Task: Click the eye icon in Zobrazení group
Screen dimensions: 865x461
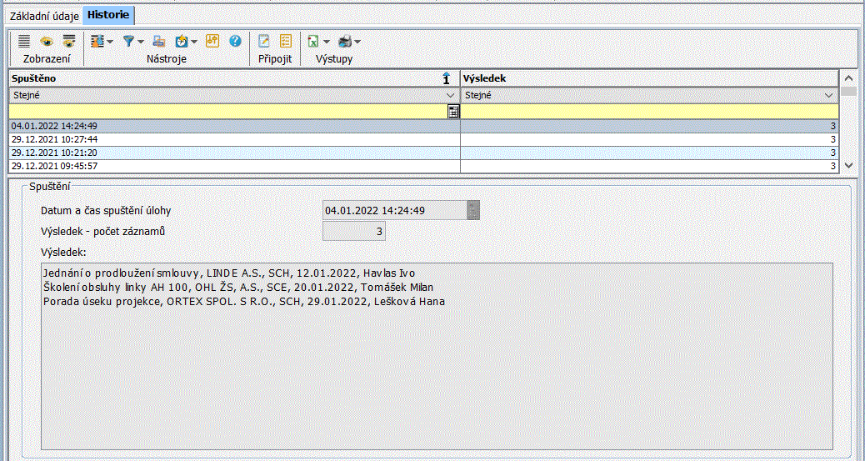Action: (x=47, y=41)
